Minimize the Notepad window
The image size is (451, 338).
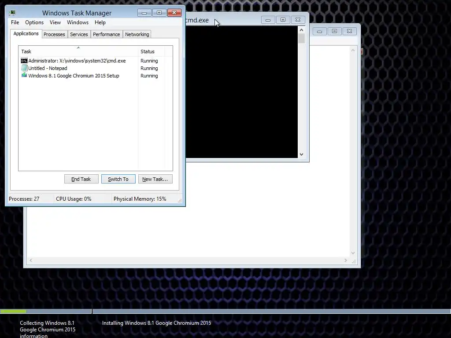320,31
